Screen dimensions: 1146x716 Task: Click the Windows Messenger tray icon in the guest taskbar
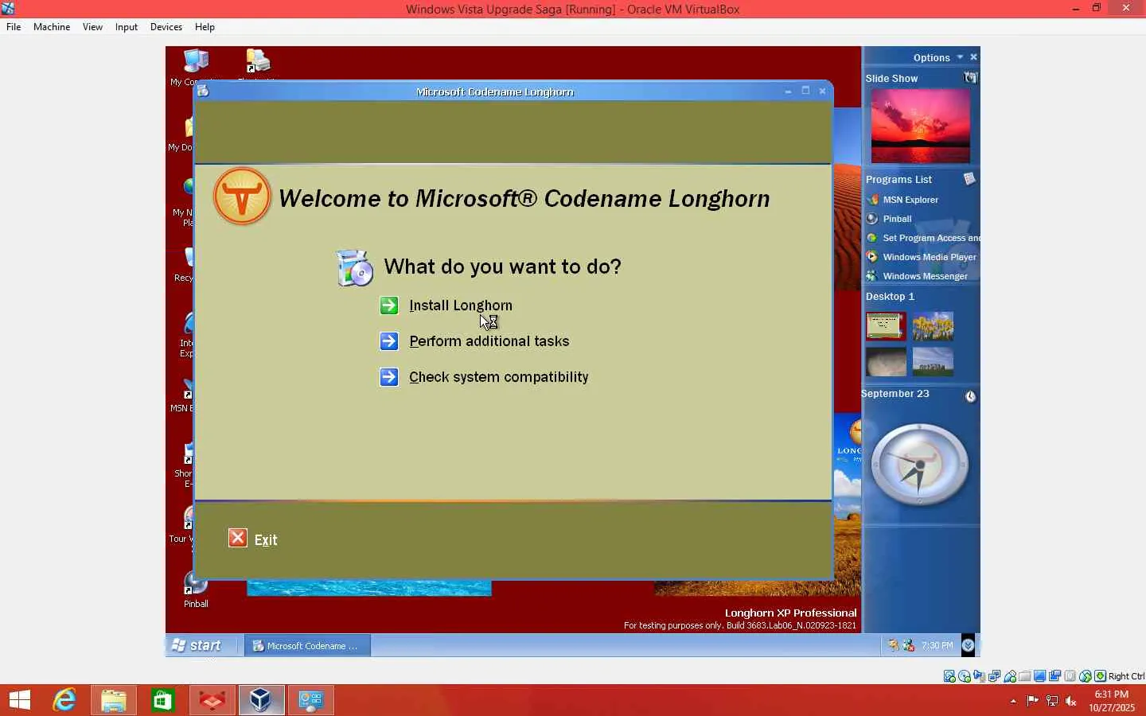(x=908, y=645)
